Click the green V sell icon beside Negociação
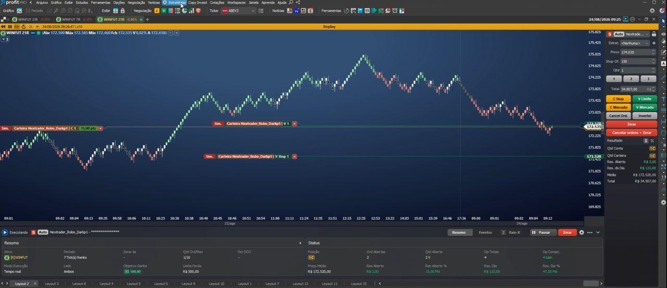The height and width of the screenshot is (288, 667). [x=164, y=10]
